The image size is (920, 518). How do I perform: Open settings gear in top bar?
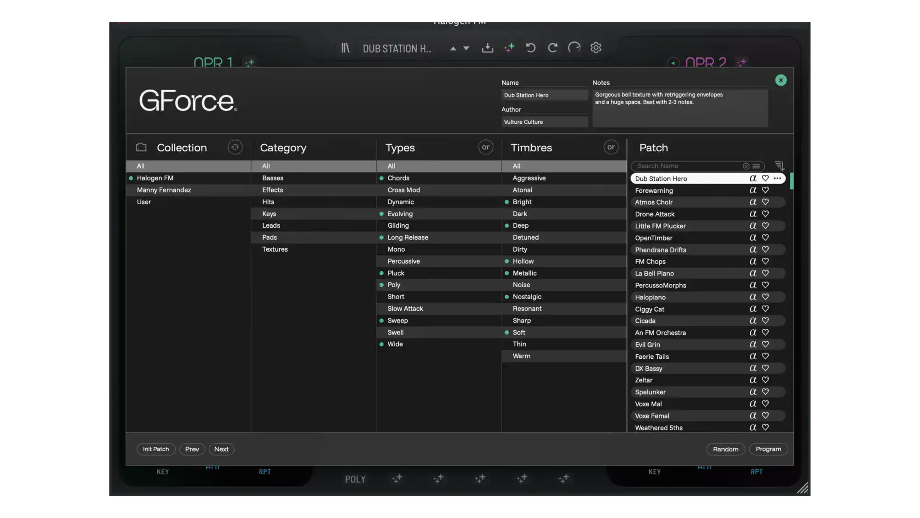596,48
